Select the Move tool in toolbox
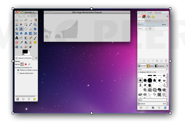185x123 pixels. pos(21,29)
